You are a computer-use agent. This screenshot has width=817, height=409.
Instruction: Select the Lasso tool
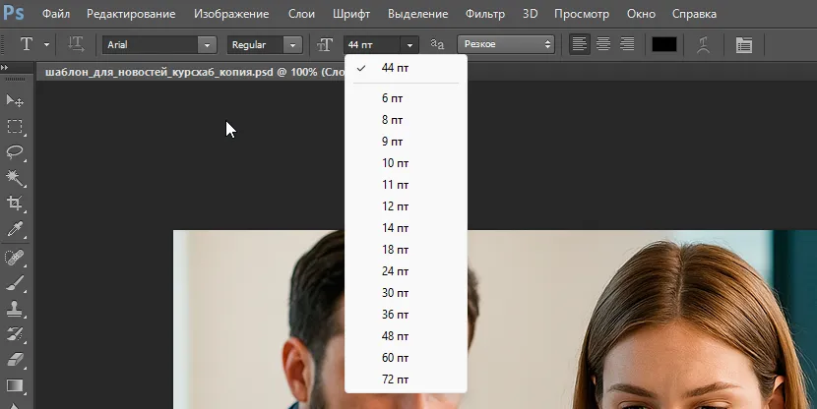(x=15, y=152)
